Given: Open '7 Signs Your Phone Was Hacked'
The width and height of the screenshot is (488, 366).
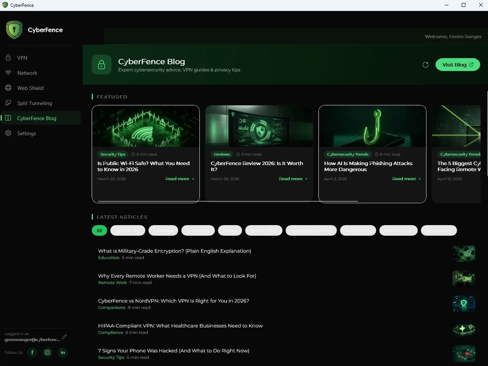Looking at the screenshot, I should (x=173, y=351).
